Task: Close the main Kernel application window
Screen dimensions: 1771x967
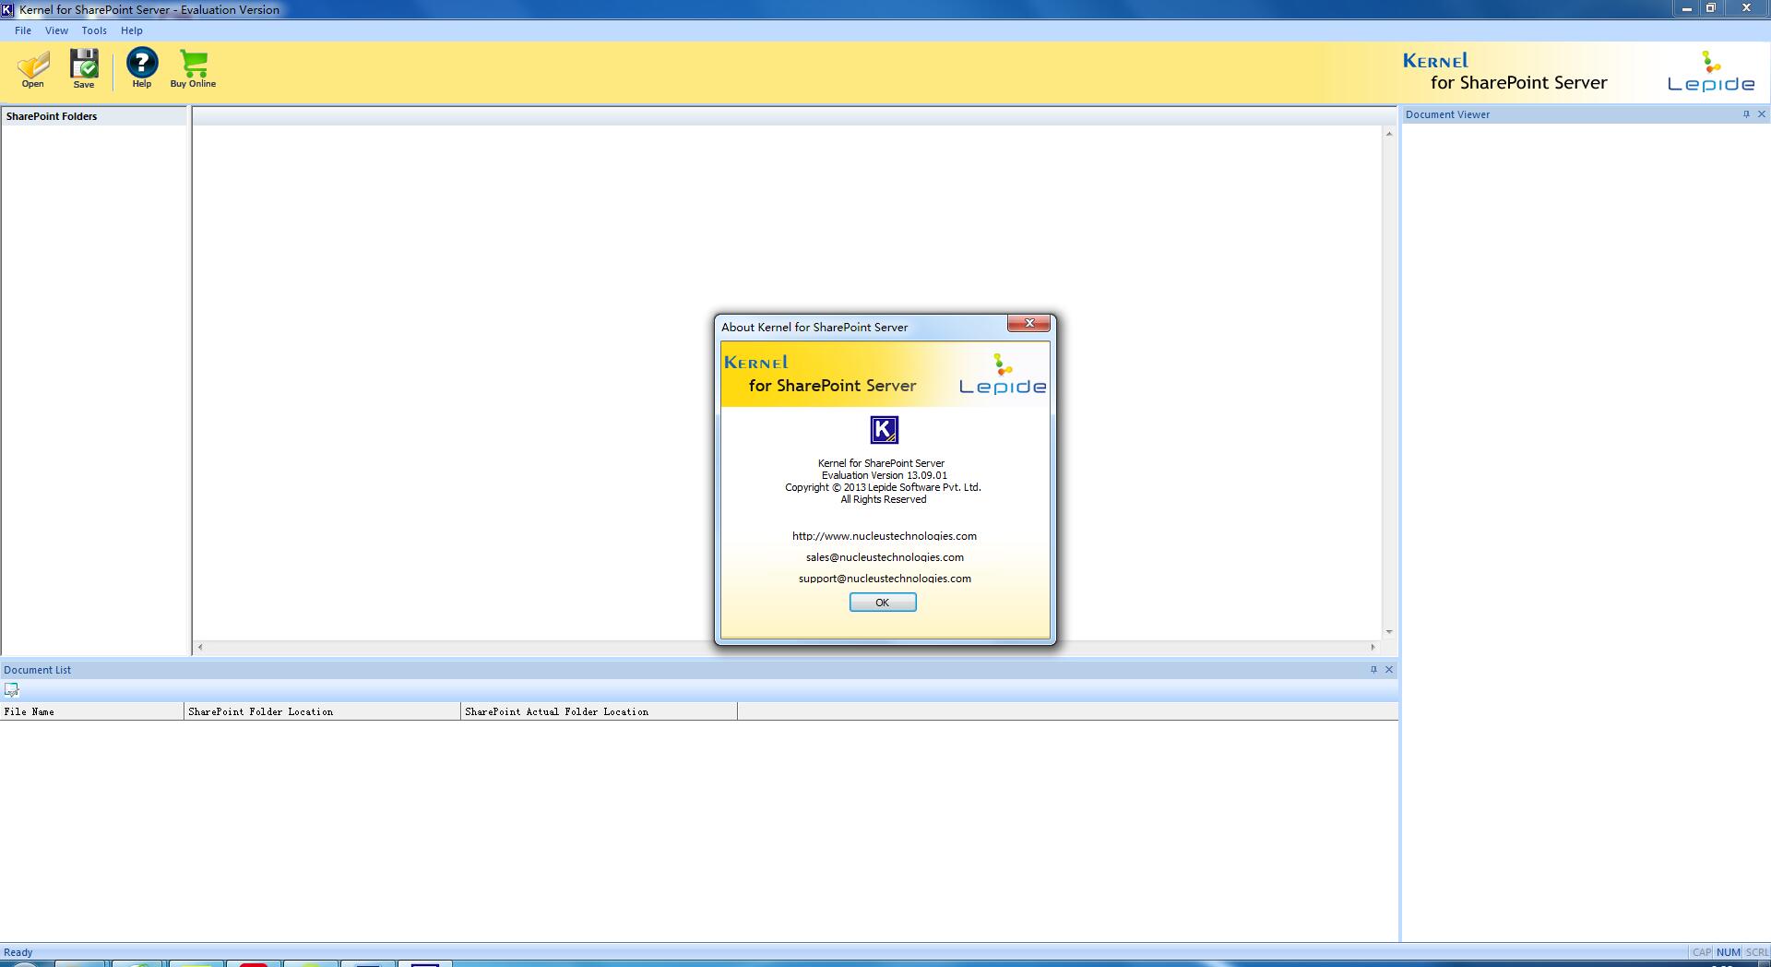Action: coord(1746,8)
